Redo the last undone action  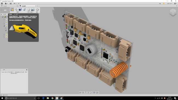pos(18,4)
